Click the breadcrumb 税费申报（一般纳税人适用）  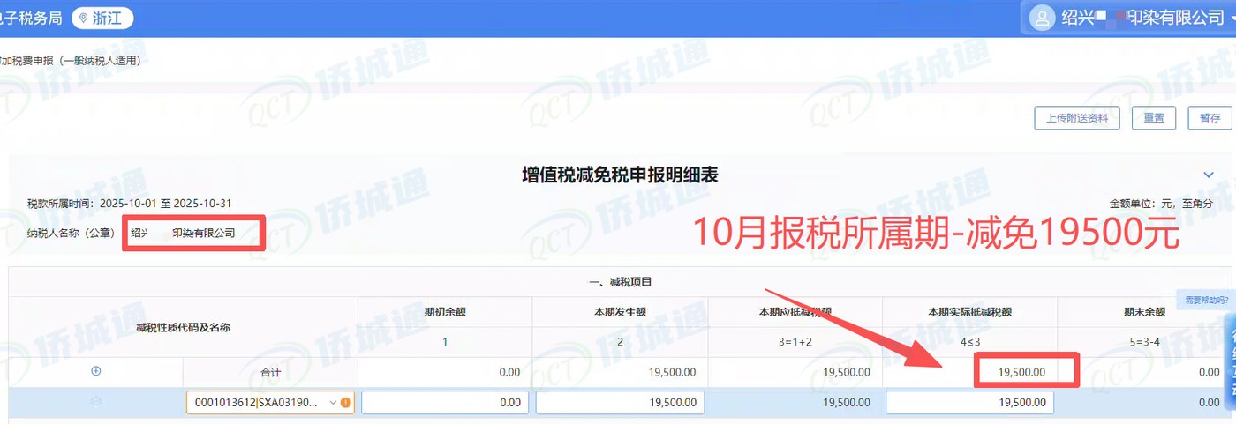coord(71,61)
